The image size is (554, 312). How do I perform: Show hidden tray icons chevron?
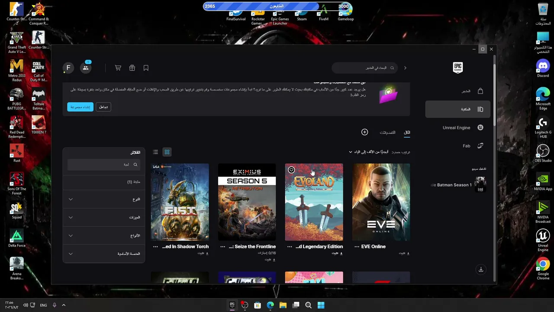click(64, 305)
